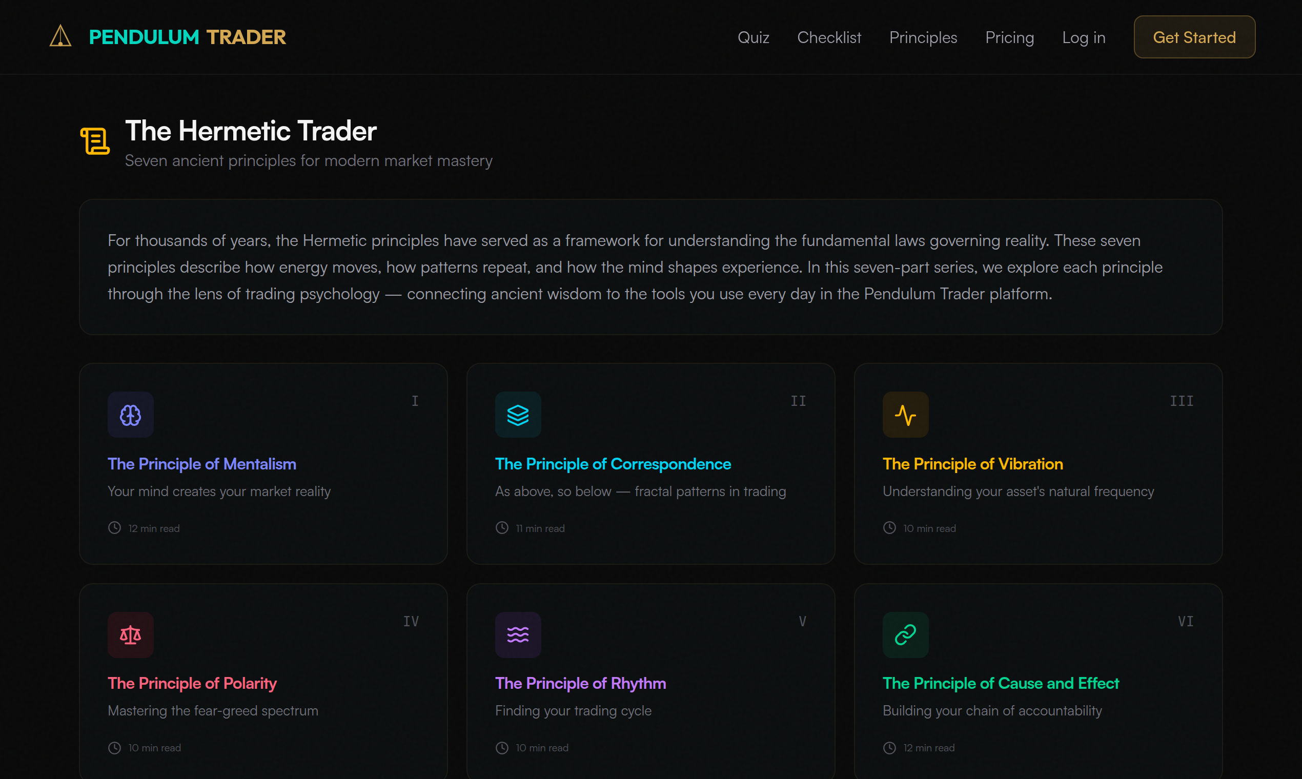Select the brain icon on Mentalism card
This screenshot has width=1302, height=779.
pyautogui.click(x=130, y=414)
